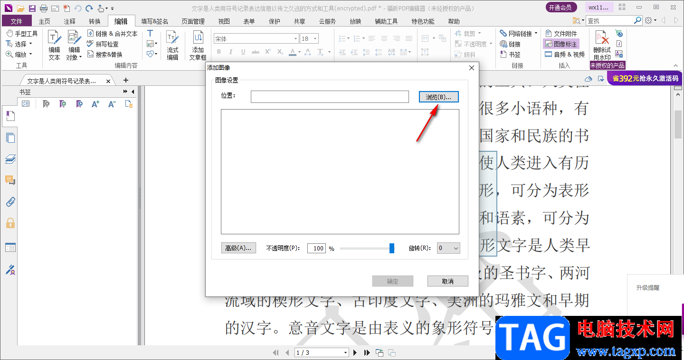Click the Advanced (高级(A)...) button
The width and height of the screenshot is (684, 360).
click(x=238, y=248)
